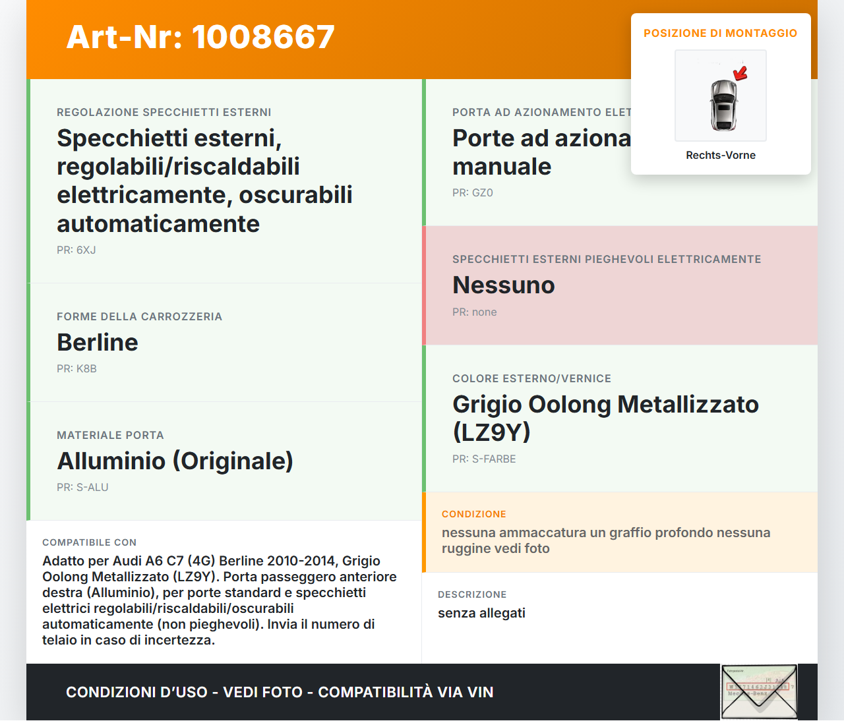Click the highlighted VIN number box

click(x=758, y=686)
